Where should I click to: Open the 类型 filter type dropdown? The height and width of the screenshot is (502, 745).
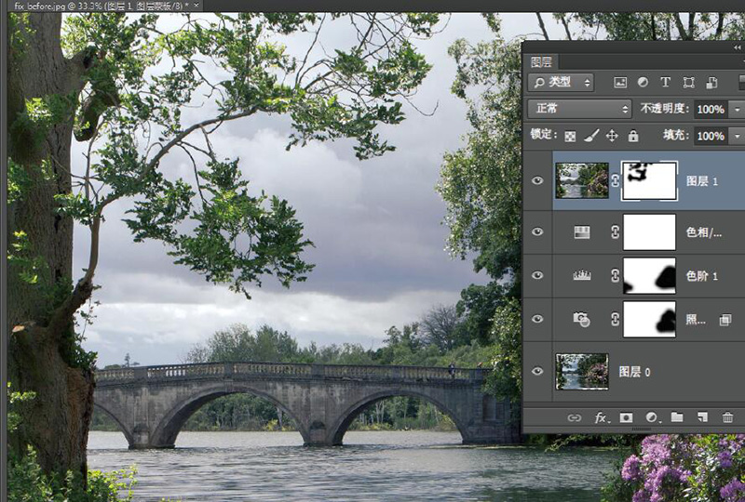[561, 83]
